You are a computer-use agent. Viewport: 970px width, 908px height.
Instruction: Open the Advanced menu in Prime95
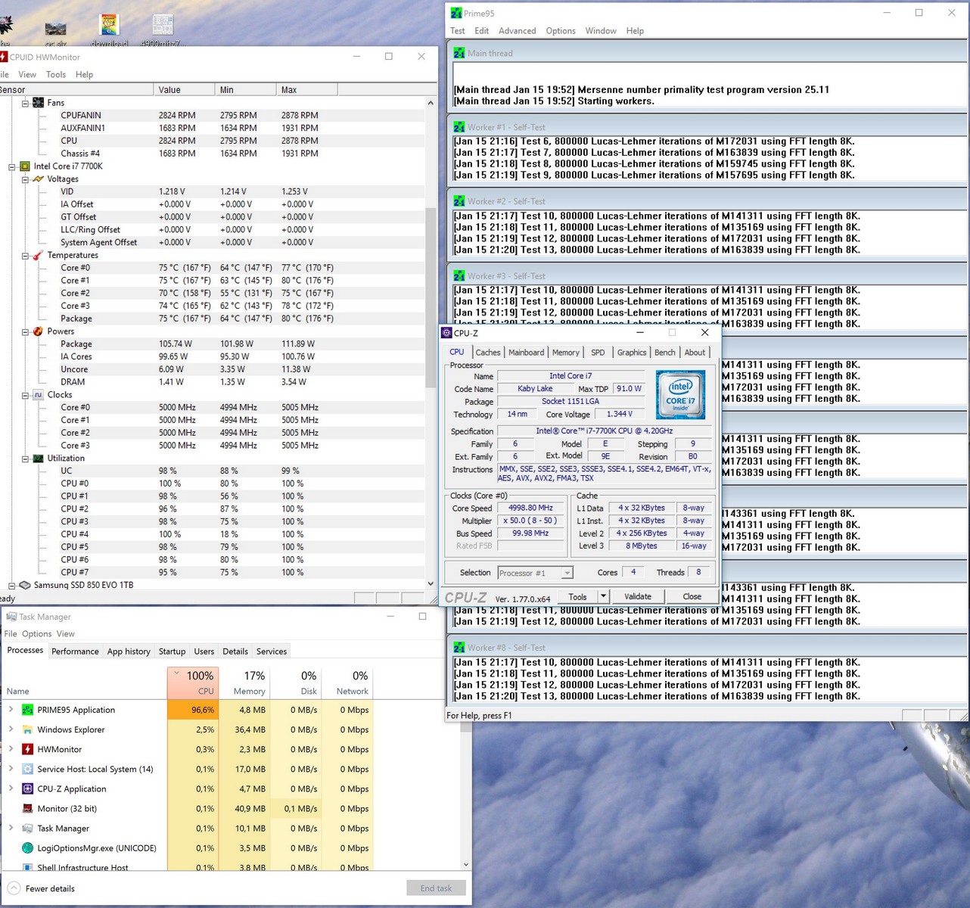(517, 31)
